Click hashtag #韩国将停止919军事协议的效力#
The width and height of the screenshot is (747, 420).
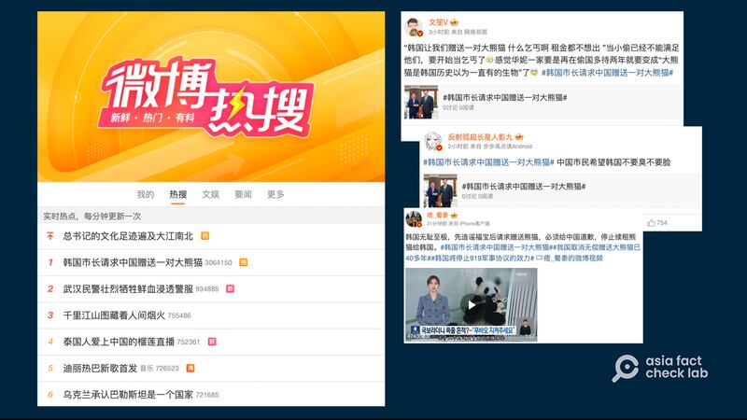(481, 259)
